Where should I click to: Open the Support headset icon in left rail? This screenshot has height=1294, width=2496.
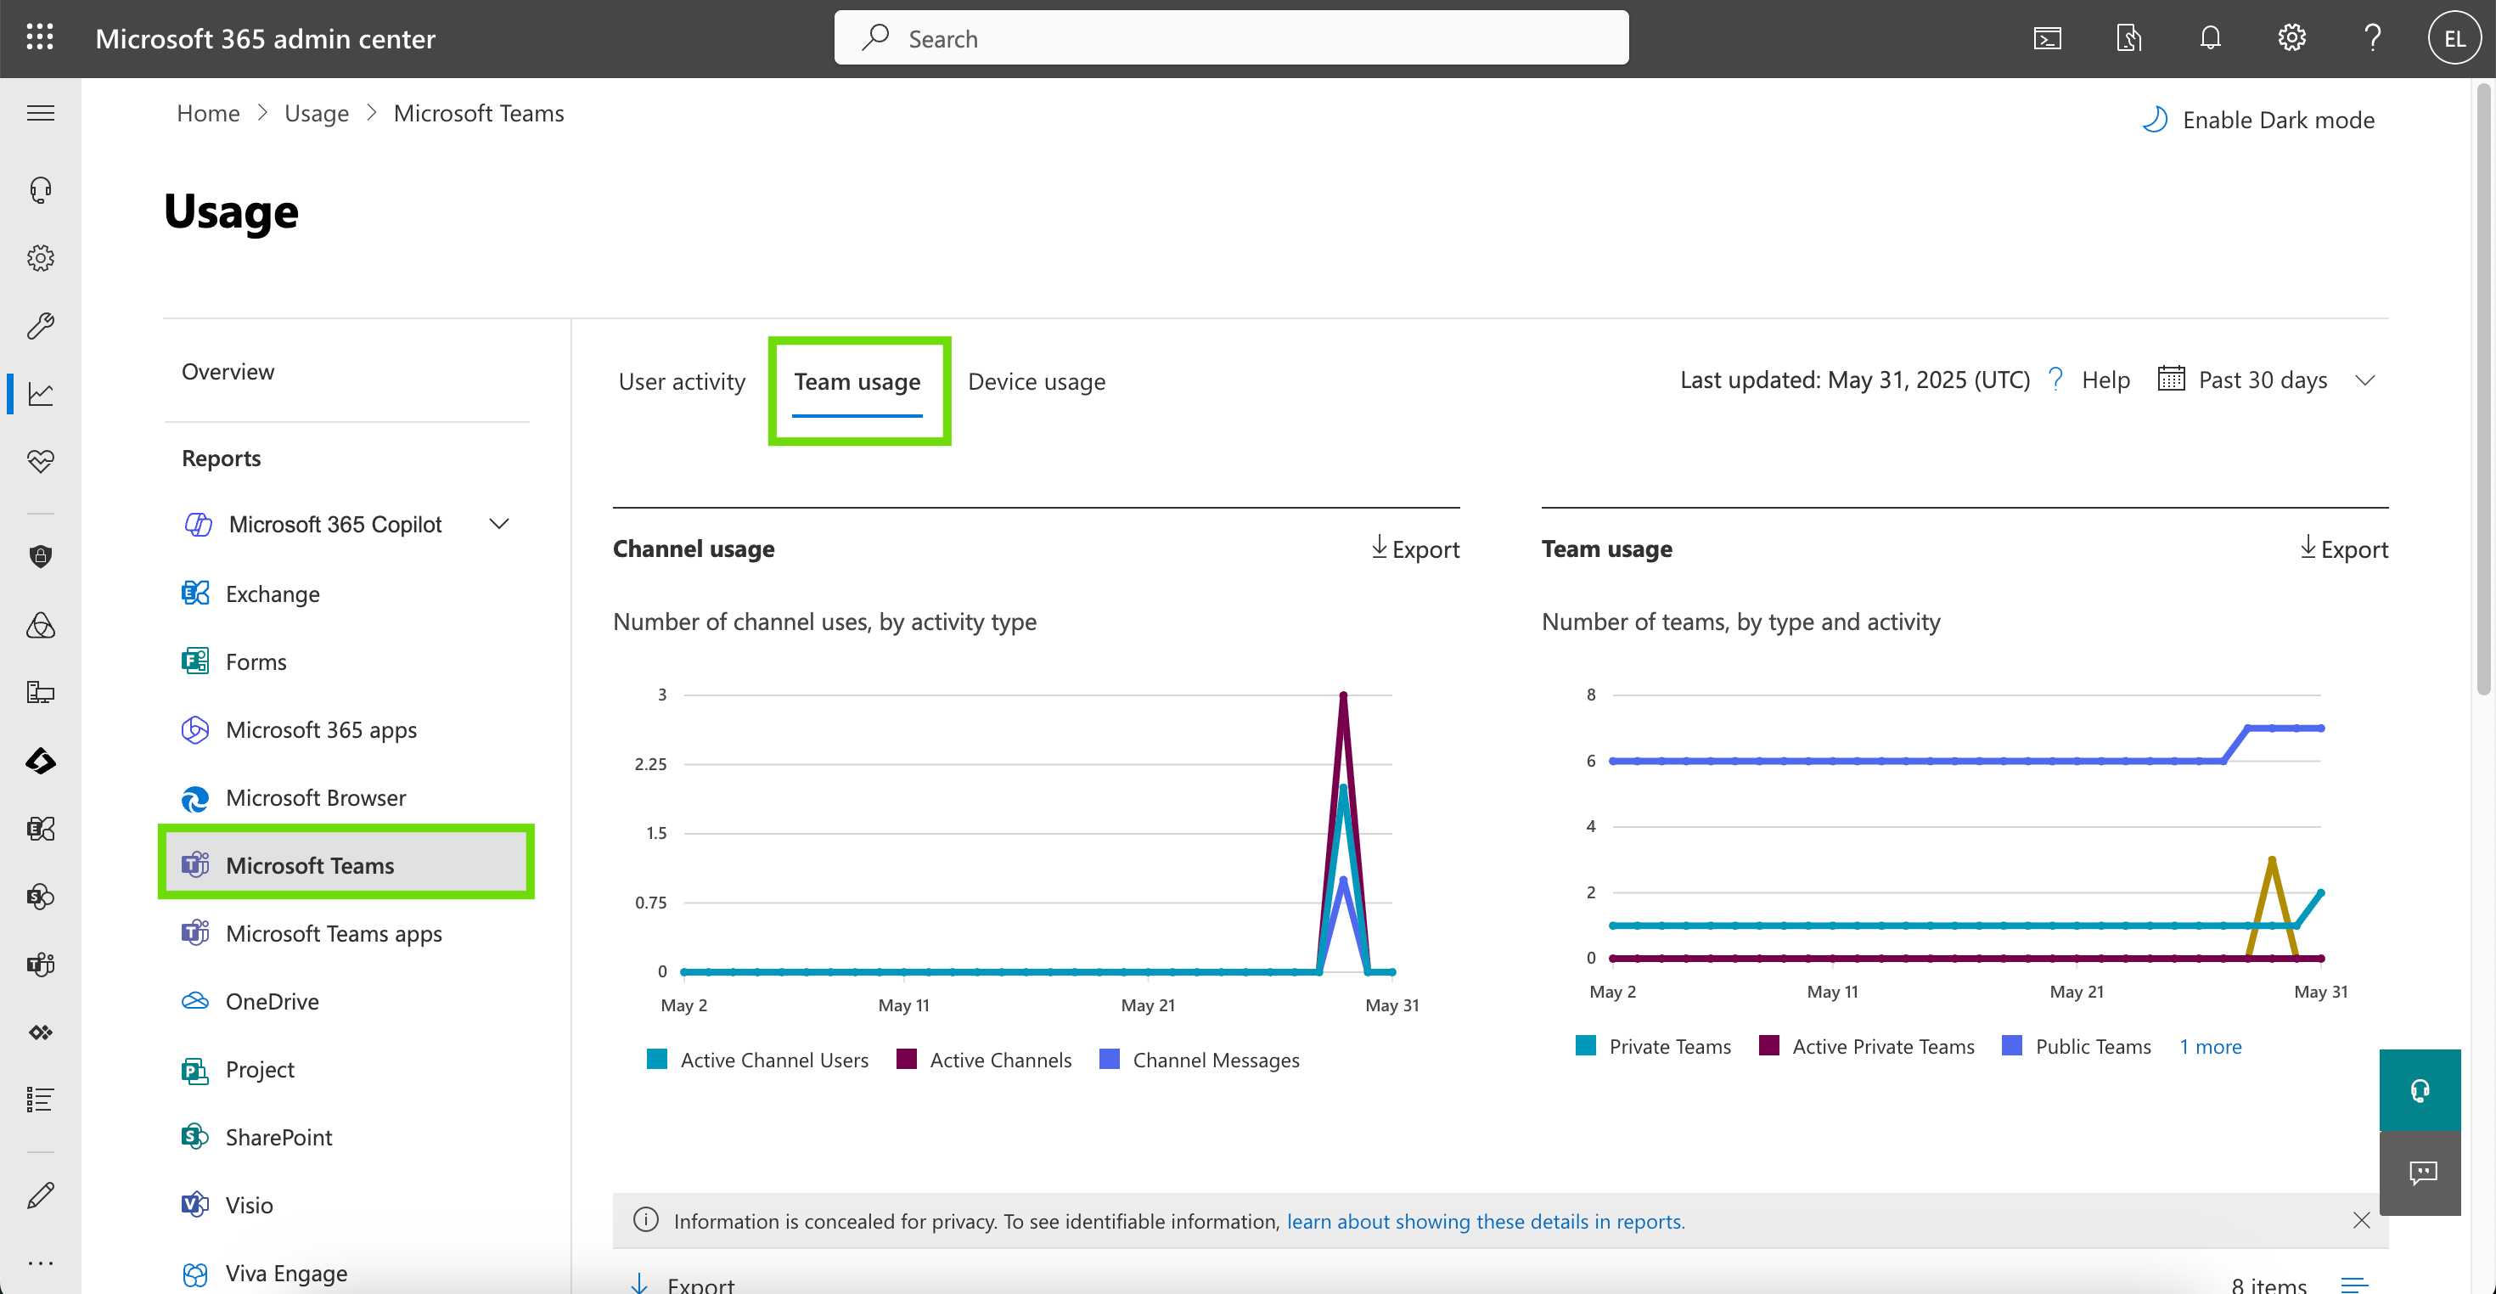(40, 190)
